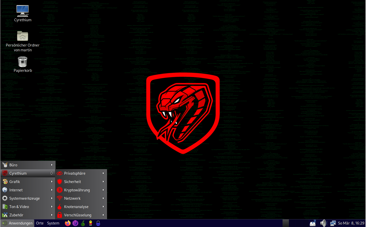
Task: Open the clock showing So Mär 8, 16:29
Action: (x=351, y=223)
